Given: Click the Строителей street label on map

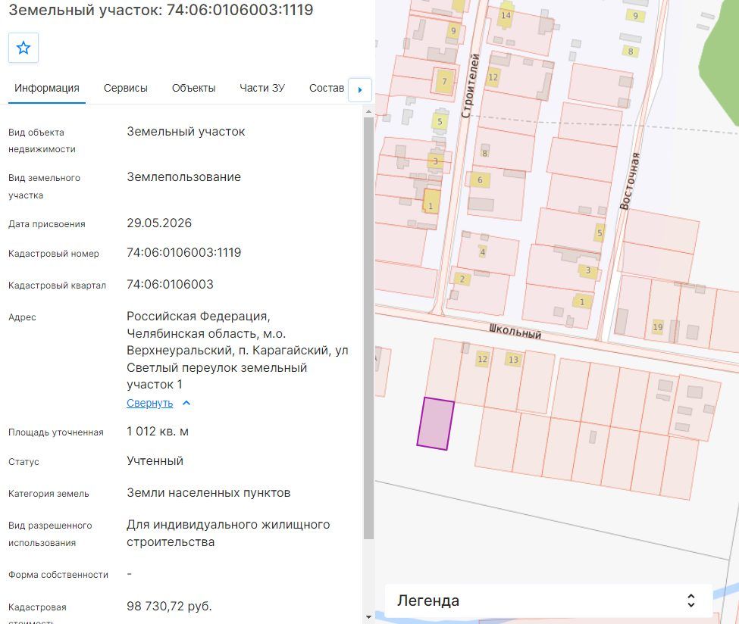Looking at the screenshot, I should tap(471, 86).
